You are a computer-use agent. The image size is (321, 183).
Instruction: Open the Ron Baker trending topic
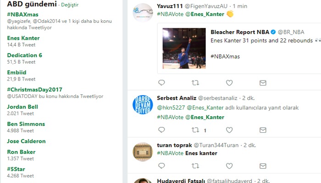[x=21, y=152]
